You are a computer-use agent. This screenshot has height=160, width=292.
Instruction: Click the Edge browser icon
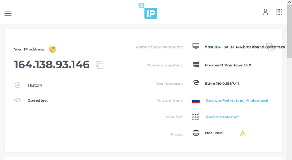point(196,83)
